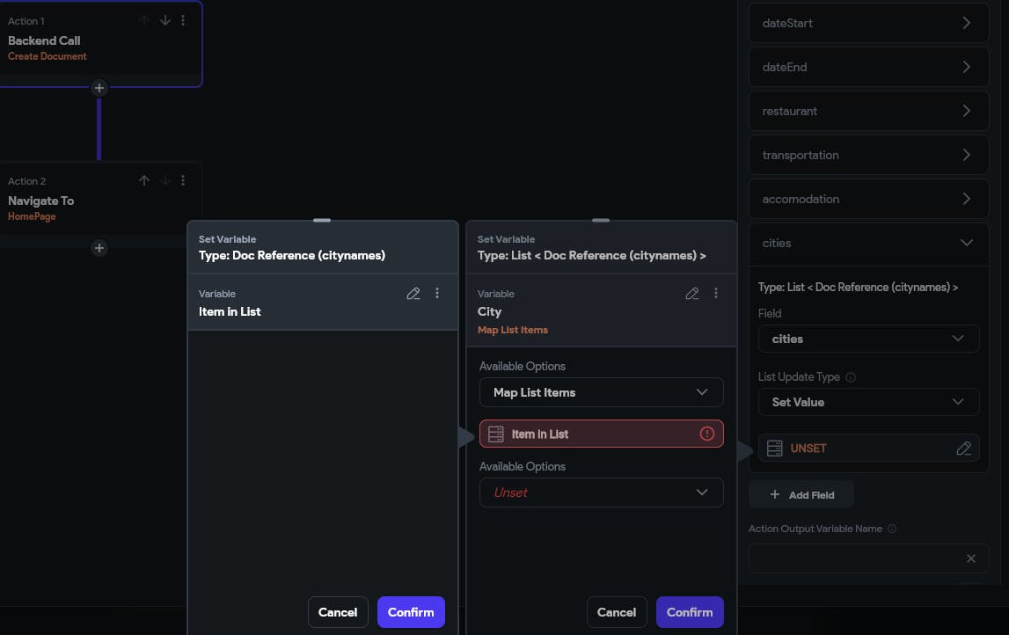The image size is (1009, 635).
Task: Edit the UNSET value pencil icon
Action: [964, 449]
